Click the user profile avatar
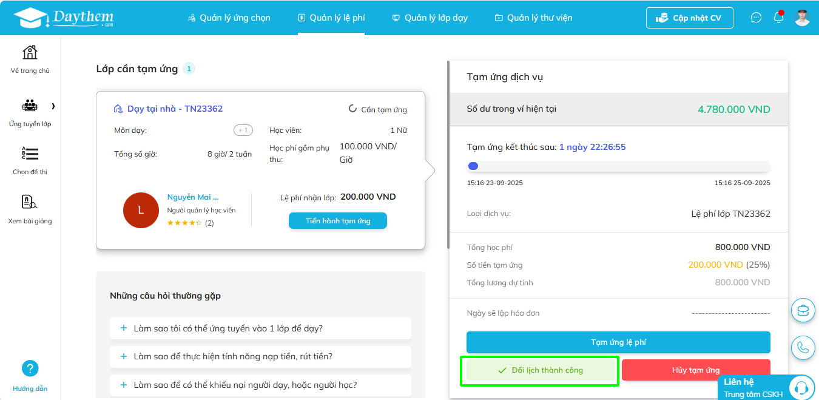This screenshot has width=819, height=400. [802, 18]
